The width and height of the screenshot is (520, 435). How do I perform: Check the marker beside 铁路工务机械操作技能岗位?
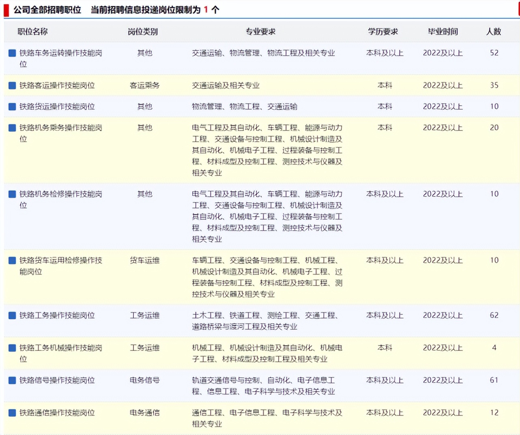tap(12, 348)
